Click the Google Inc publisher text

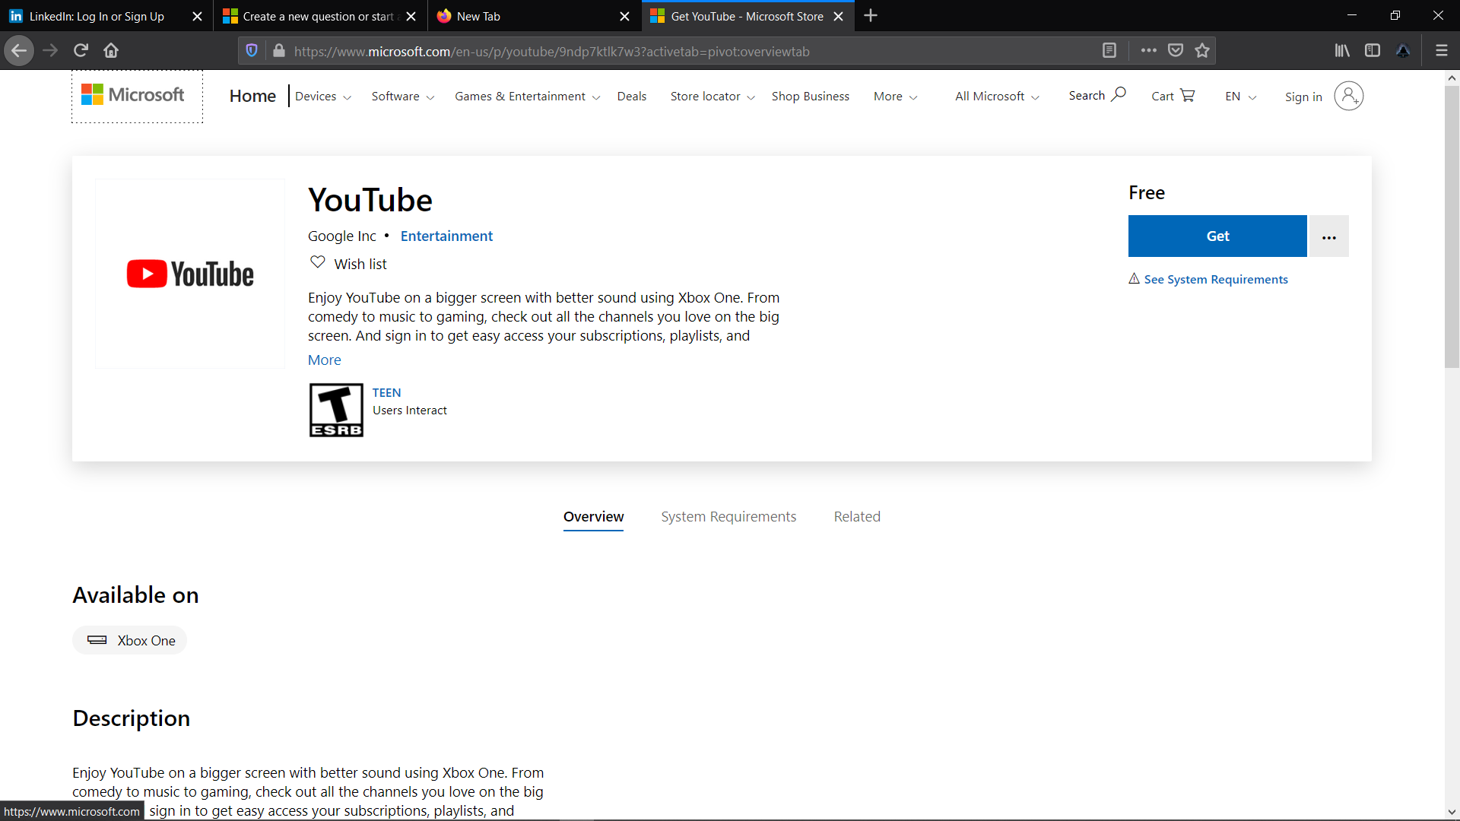click(x=341, y=236)
